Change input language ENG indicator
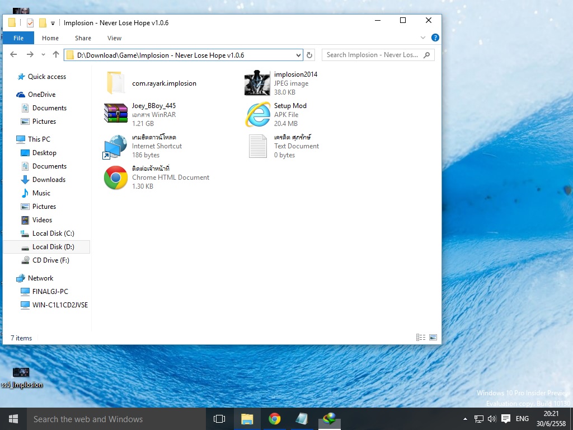 click(522, 419)
